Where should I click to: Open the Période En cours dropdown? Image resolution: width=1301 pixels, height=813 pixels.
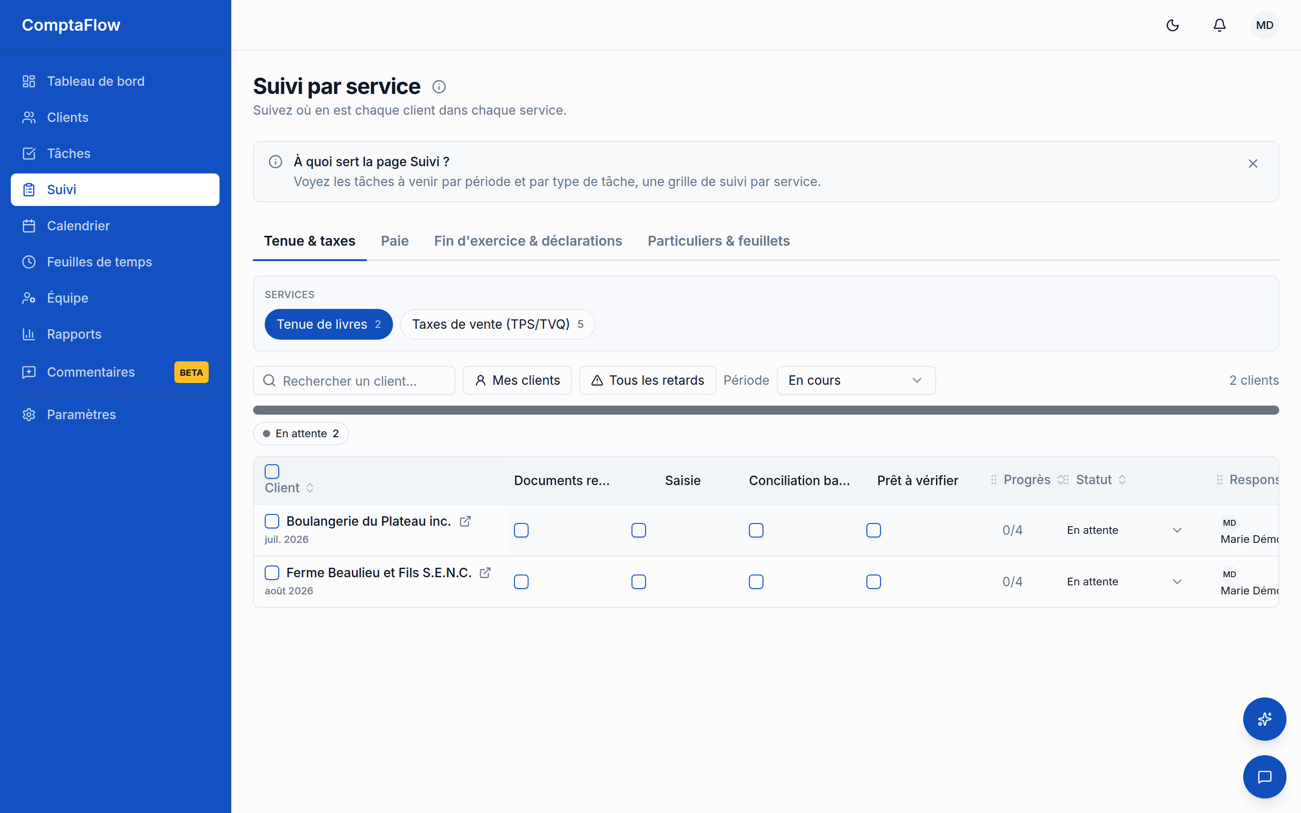tap(856, 381)
